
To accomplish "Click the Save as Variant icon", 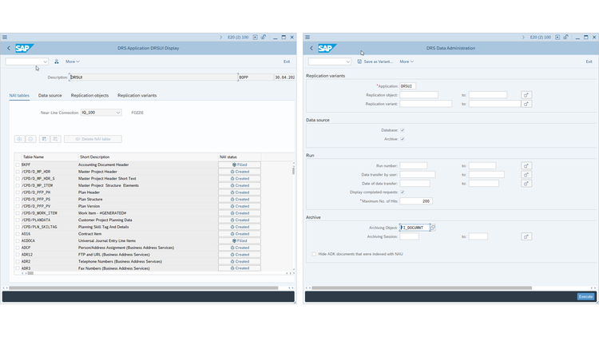I will (359, 61).
